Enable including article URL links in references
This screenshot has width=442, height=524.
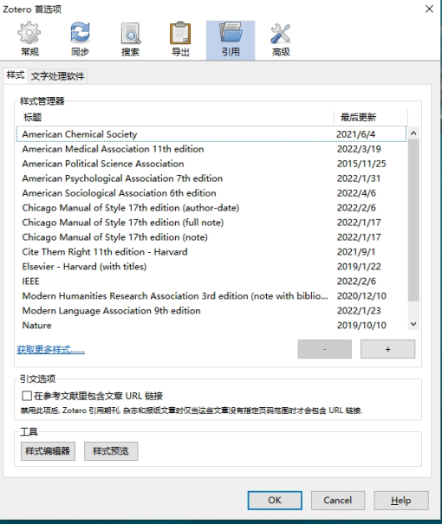[x=27, y=396]
